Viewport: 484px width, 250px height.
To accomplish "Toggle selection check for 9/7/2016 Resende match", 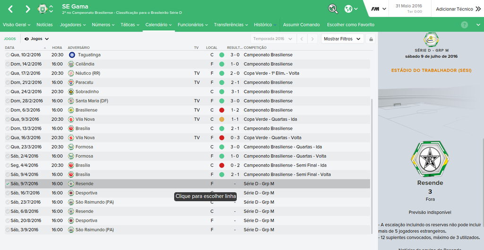I will [x=8, y=183].
